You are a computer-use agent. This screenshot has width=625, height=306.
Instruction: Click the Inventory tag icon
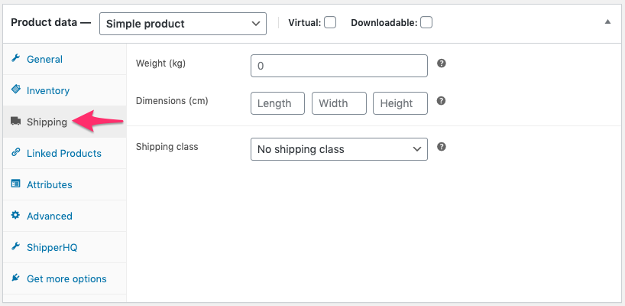pyautogui.click(x=15, y=90)
